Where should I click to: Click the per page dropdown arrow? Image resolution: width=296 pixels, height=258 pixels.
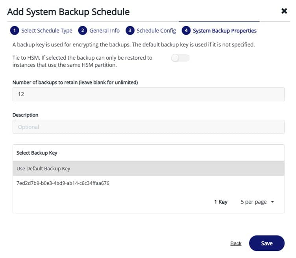coord(272,202)
